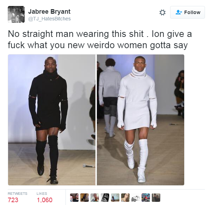This screenshot has height=205, width=212.
Task: Click the third liker avatar thumbnail
Action: pyautogui.click(x=95, y=198)
